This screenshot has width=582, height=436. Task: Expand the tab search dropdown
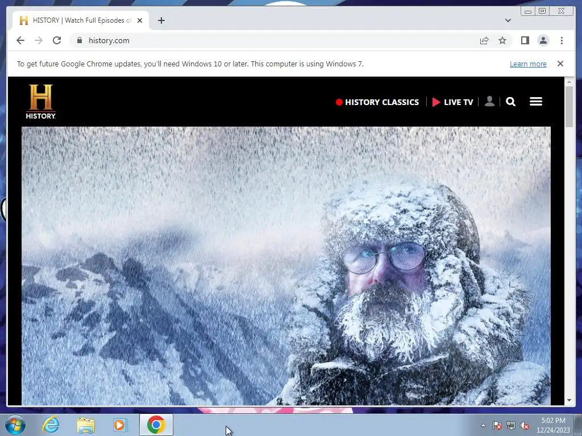point(508,20)
